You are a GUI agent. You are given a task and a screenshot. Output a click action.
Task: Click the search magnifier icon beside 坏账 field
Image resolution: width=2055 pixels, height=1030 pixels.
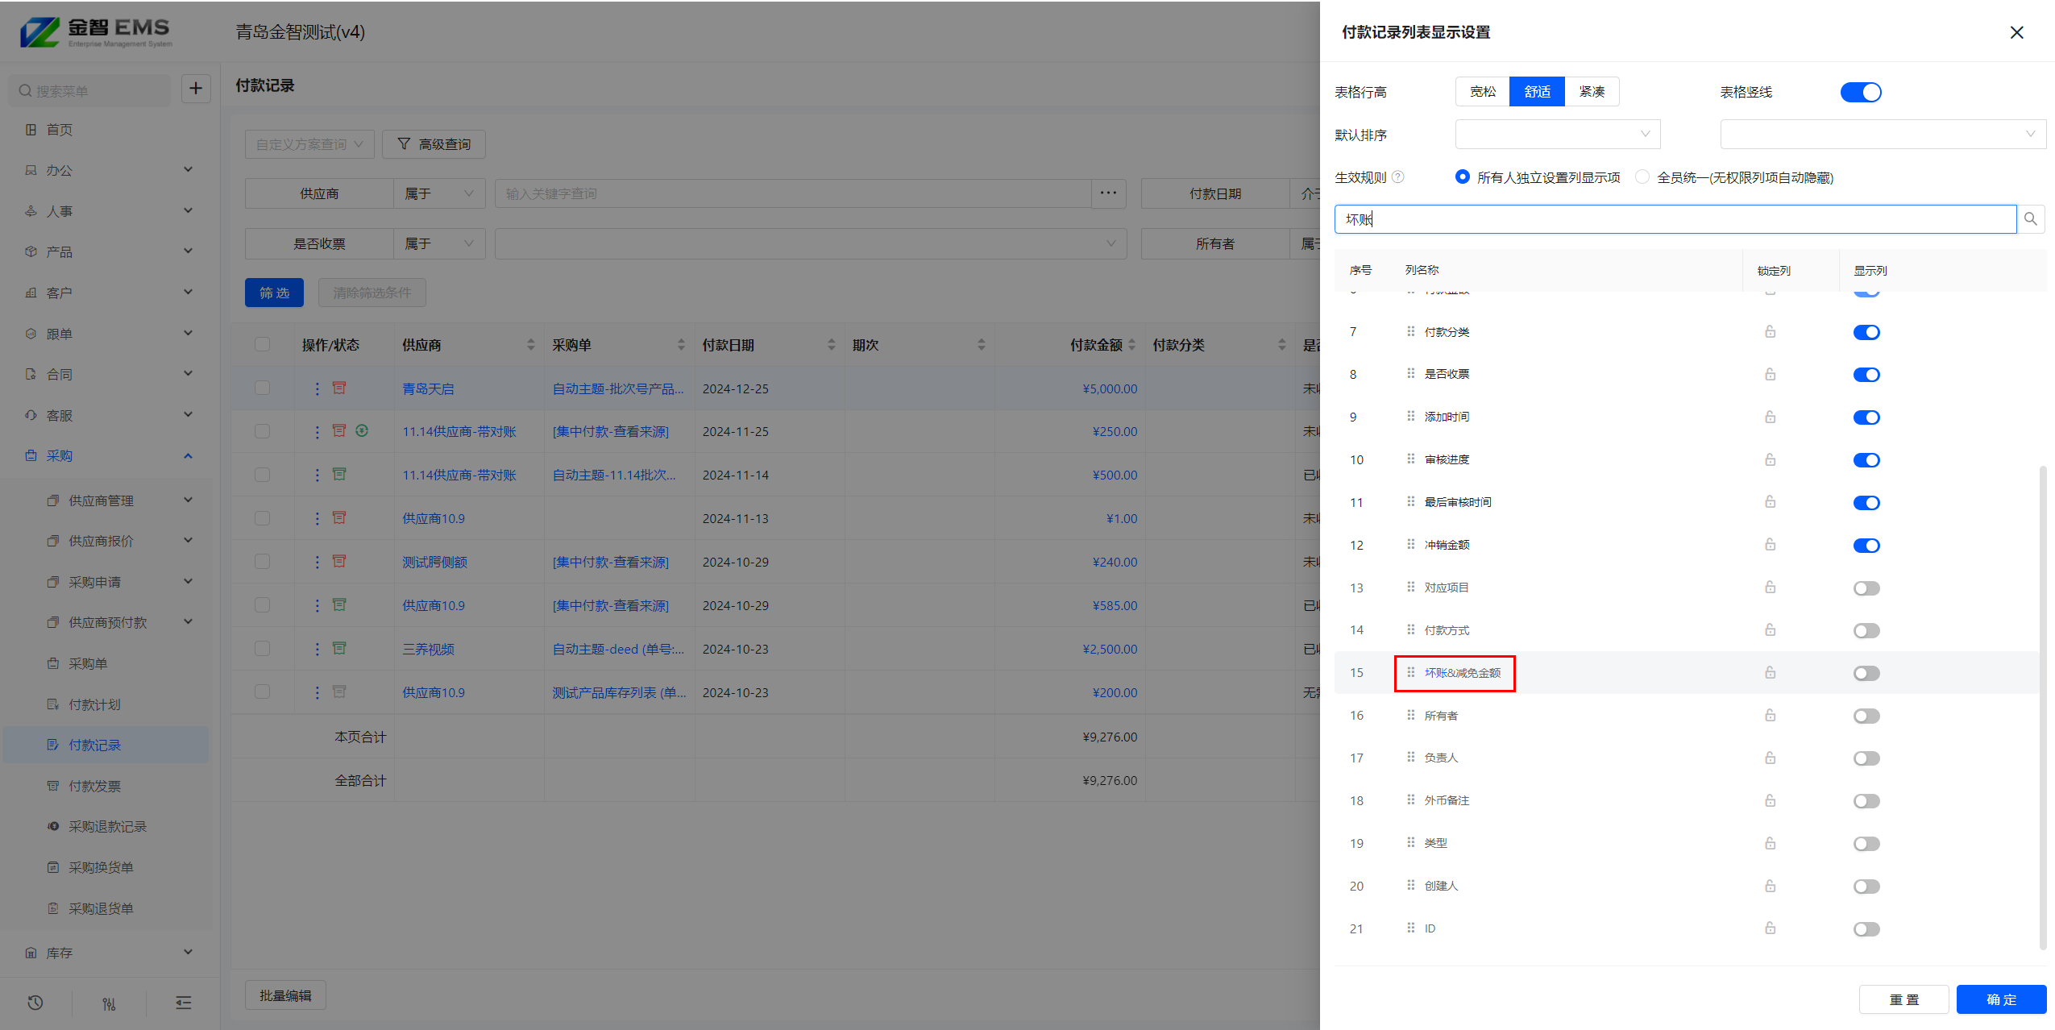tap(2030, 219)
